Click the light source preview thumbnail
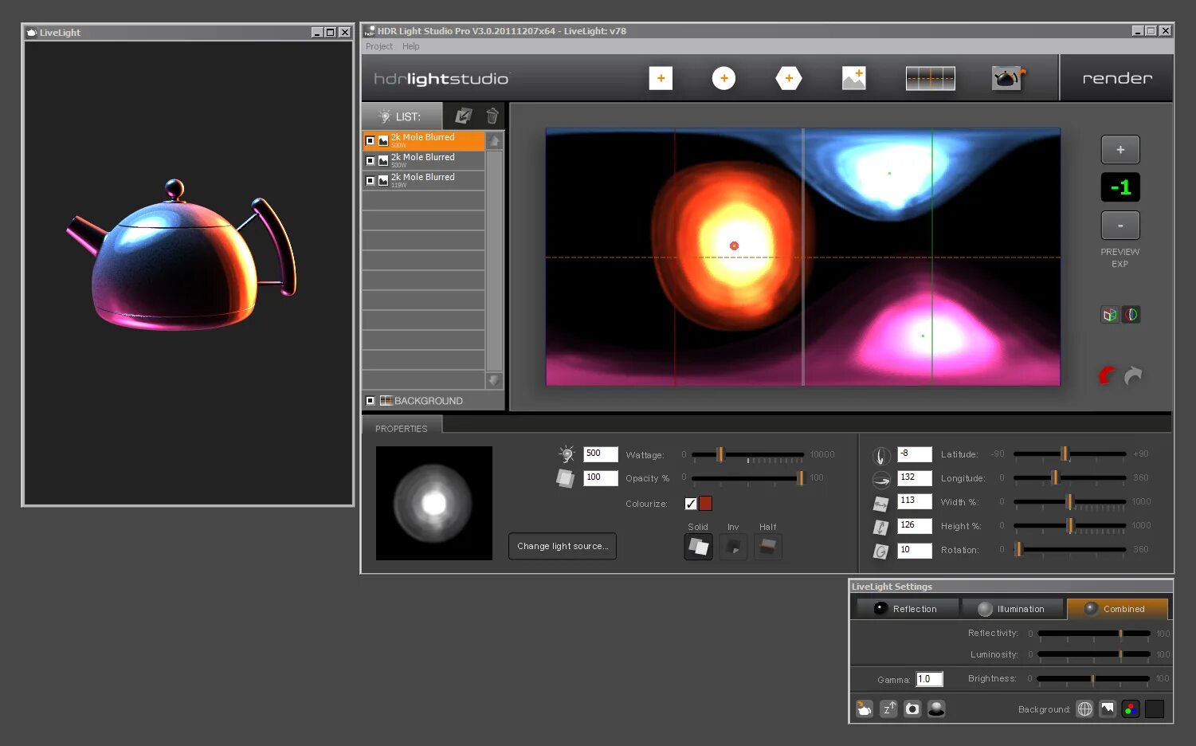Screen dimensions: 1196x746 [434, 503]
